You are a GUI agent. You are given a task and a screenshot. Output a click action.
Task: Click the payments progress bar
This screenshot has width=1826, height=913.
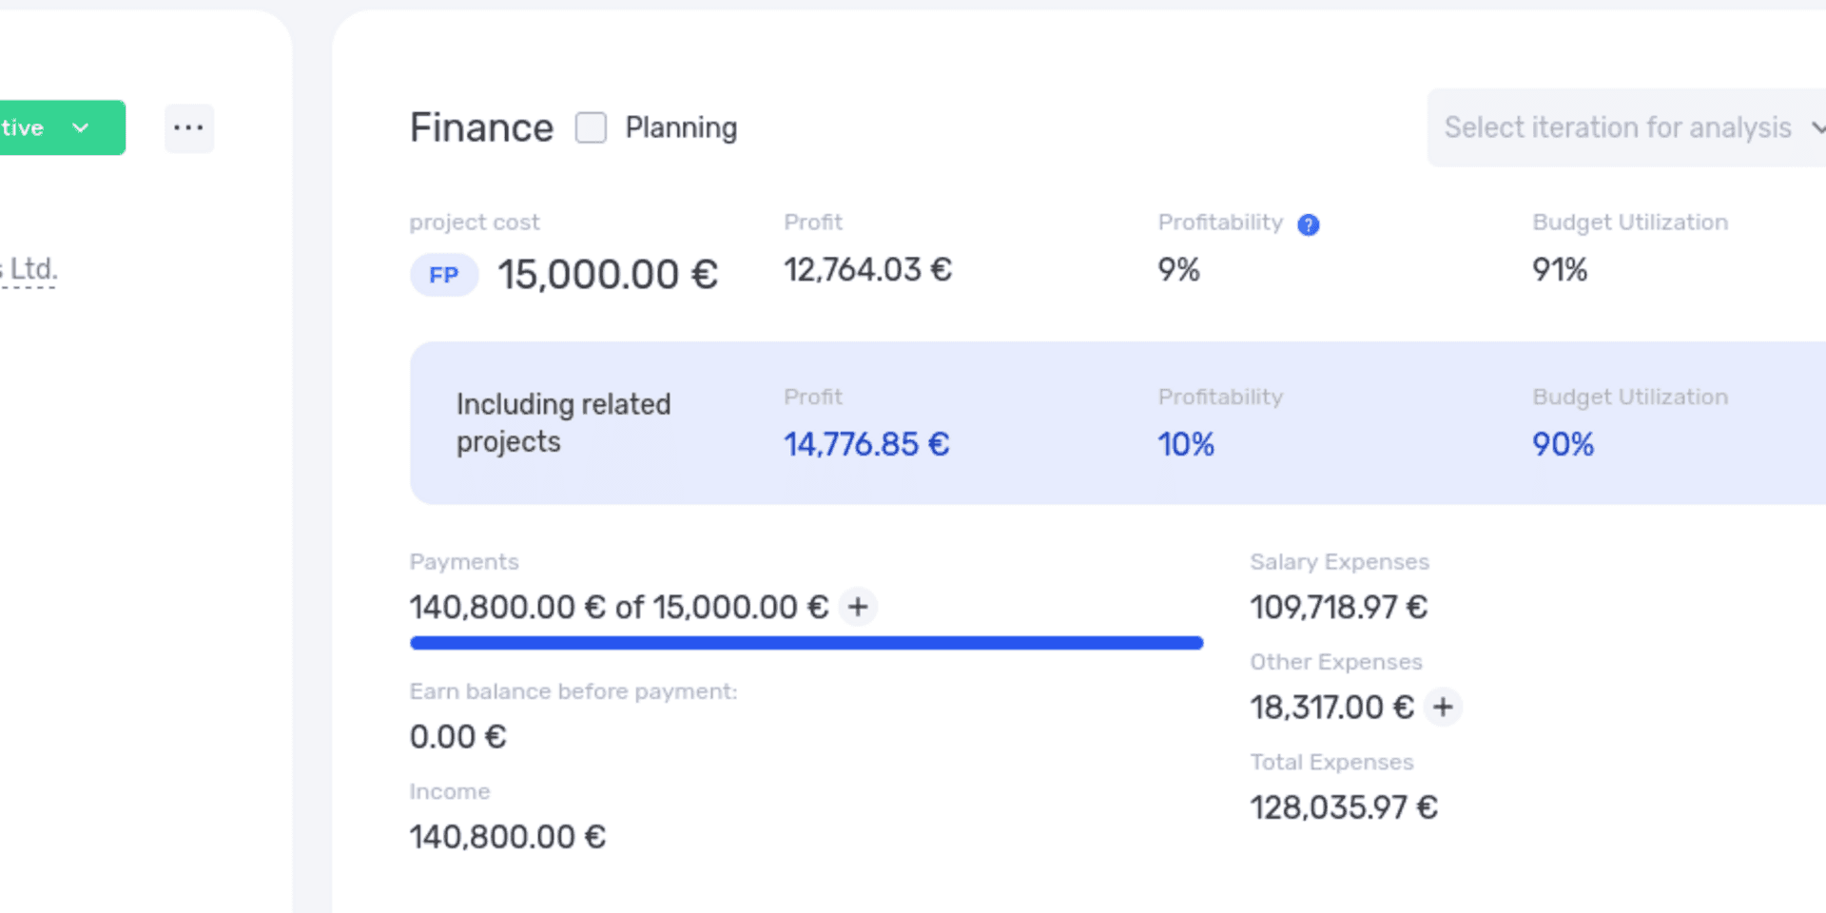[x=806, y=644]
